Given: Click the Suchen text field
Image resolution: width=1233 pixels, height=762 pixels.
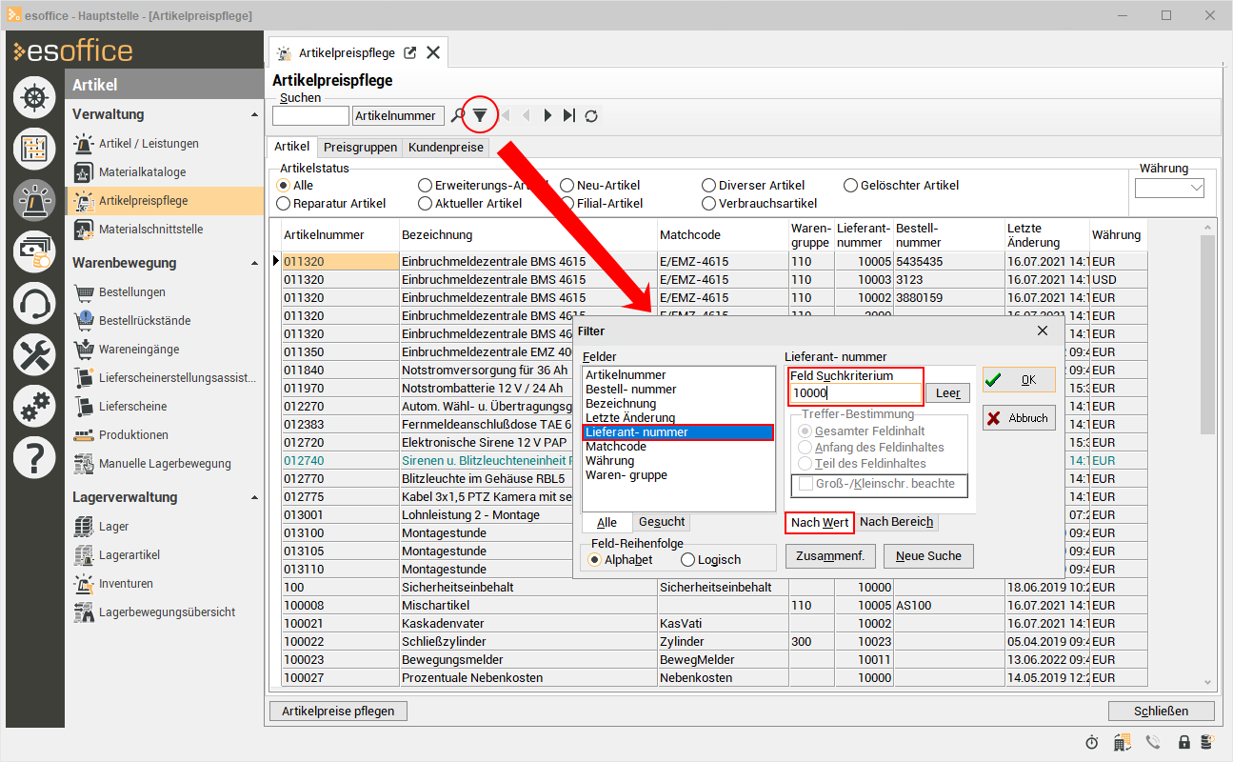Looking at the screenshot, I should pos(310,116).
